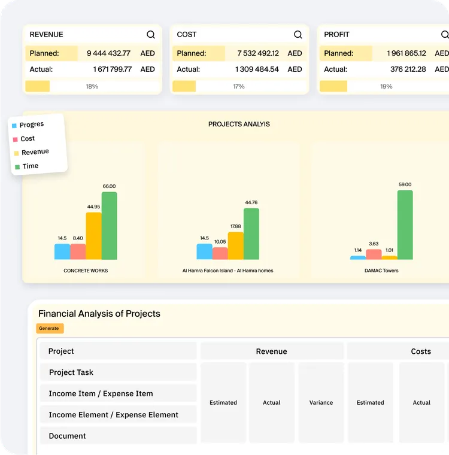Click the Planned: label on COST card
Viewport: 449px width, 455px height.
point(192,53)
